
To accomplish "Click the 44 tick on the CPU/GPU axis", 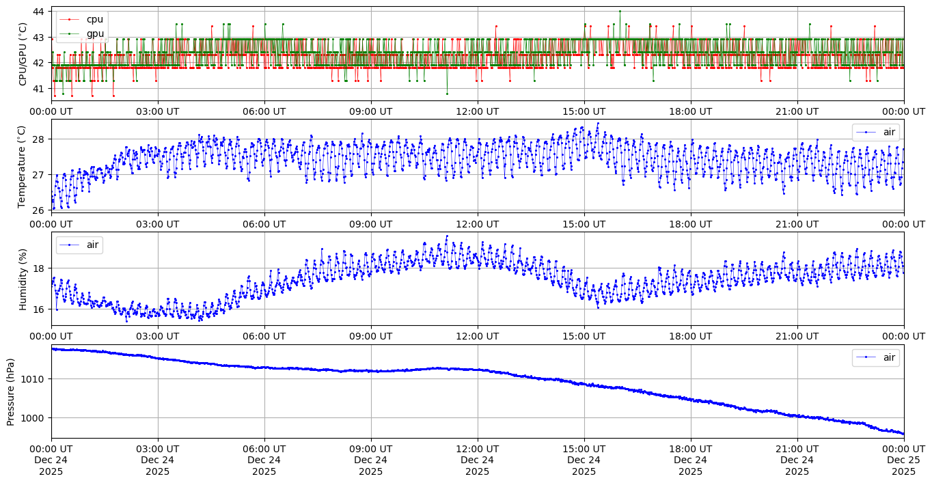I will tap(38, 12).
